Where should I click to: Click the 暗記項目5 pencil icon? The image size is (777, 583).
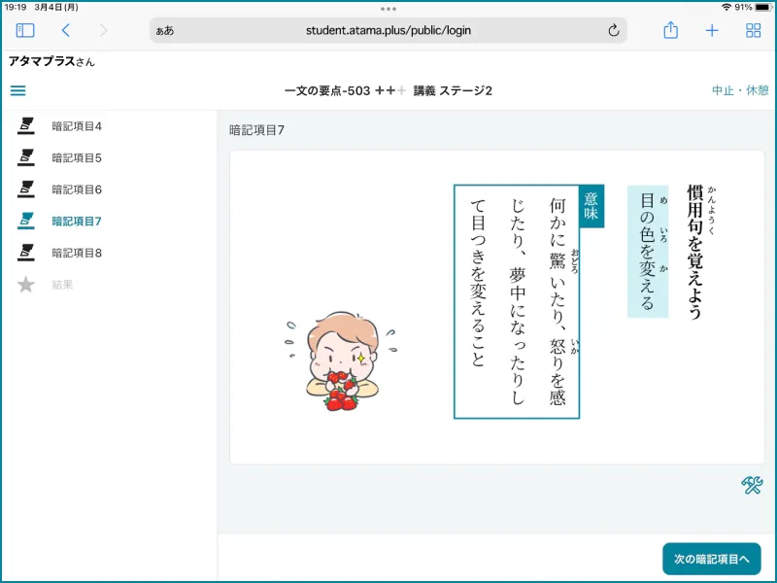[x=26, y=157]
